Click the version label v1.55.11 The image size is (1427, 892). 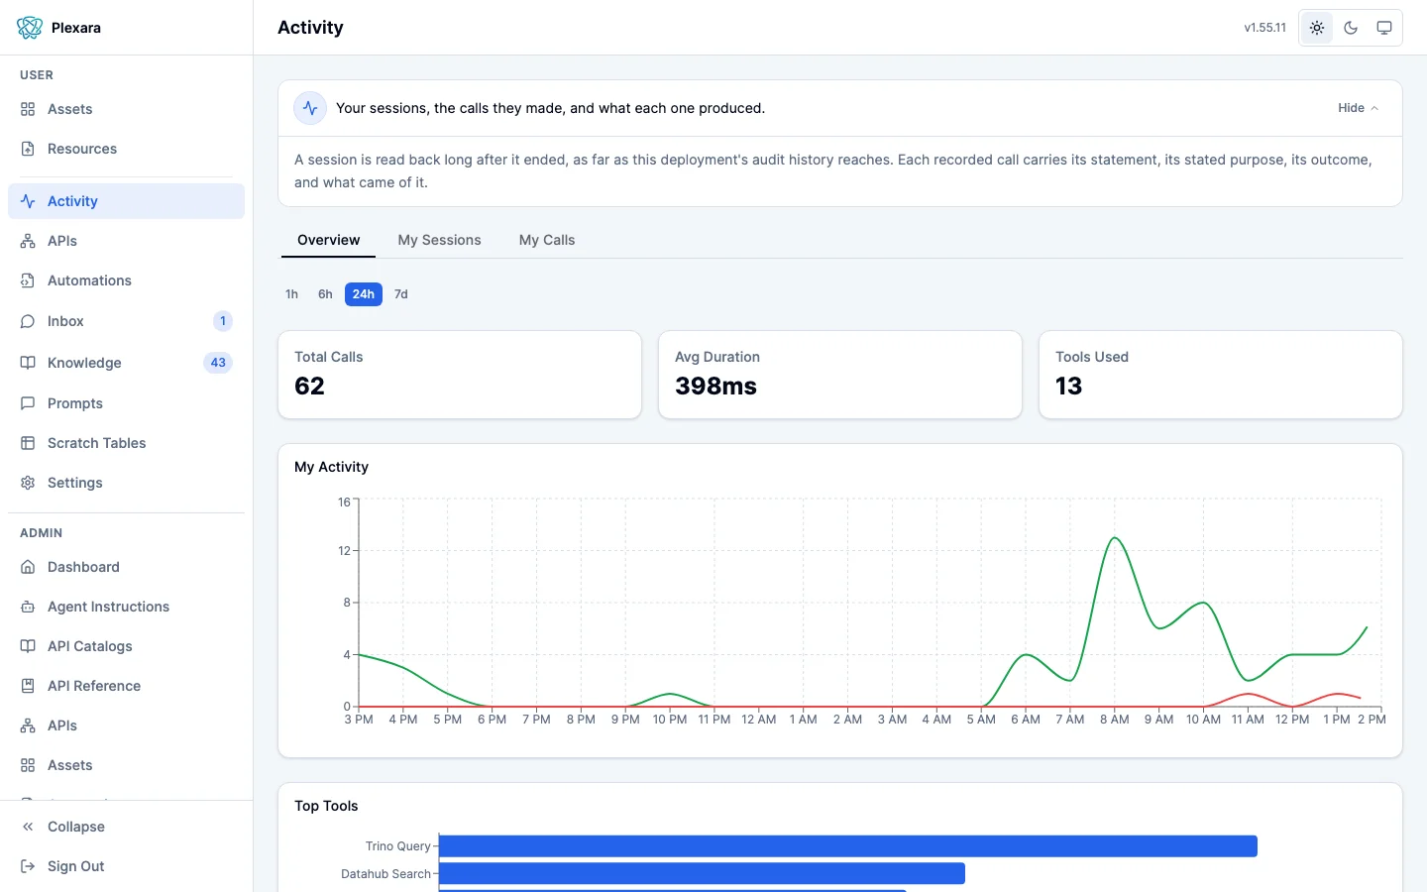[1265, 28]
